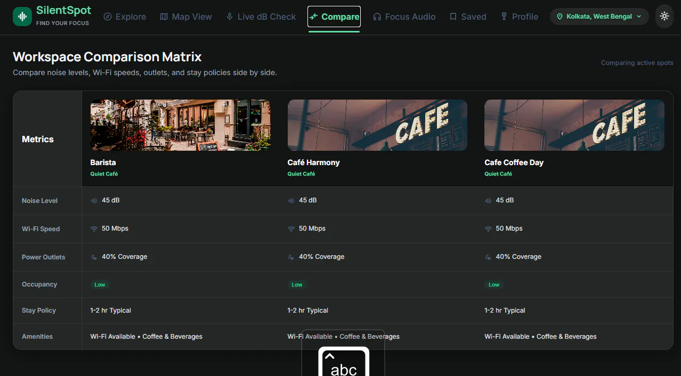681x376 pixels.
Task: Click the compass icon beside Explore
Action: pos(108,17)
